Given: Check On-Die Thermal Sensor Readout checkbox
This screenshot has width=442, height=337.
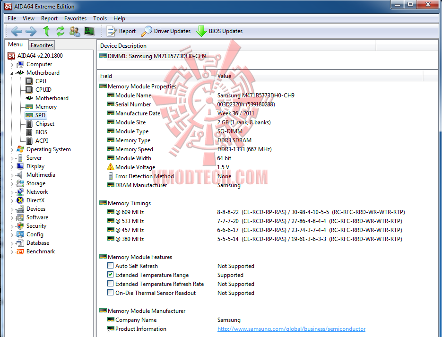Looking at the screenshot, I should pyautogui.click(x=111, y=293).
